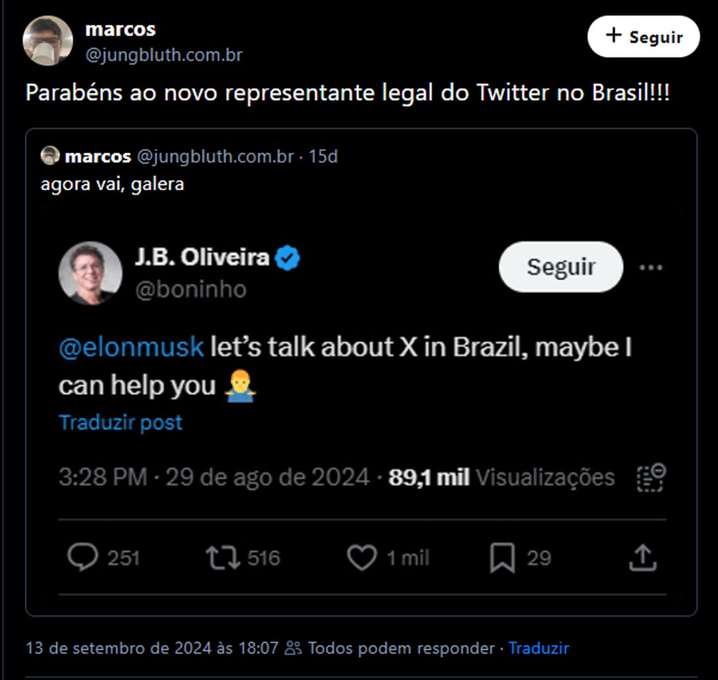718x680 pixels.
Task: Bookmark Boninho's post
Action: 501,558
